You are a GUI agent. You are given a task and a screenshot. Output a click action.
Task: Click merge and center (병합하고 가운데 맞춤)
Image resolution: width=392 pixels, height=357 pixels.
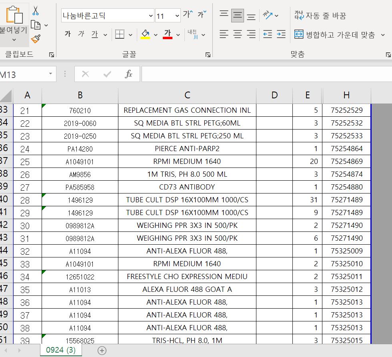coord(335,34)
